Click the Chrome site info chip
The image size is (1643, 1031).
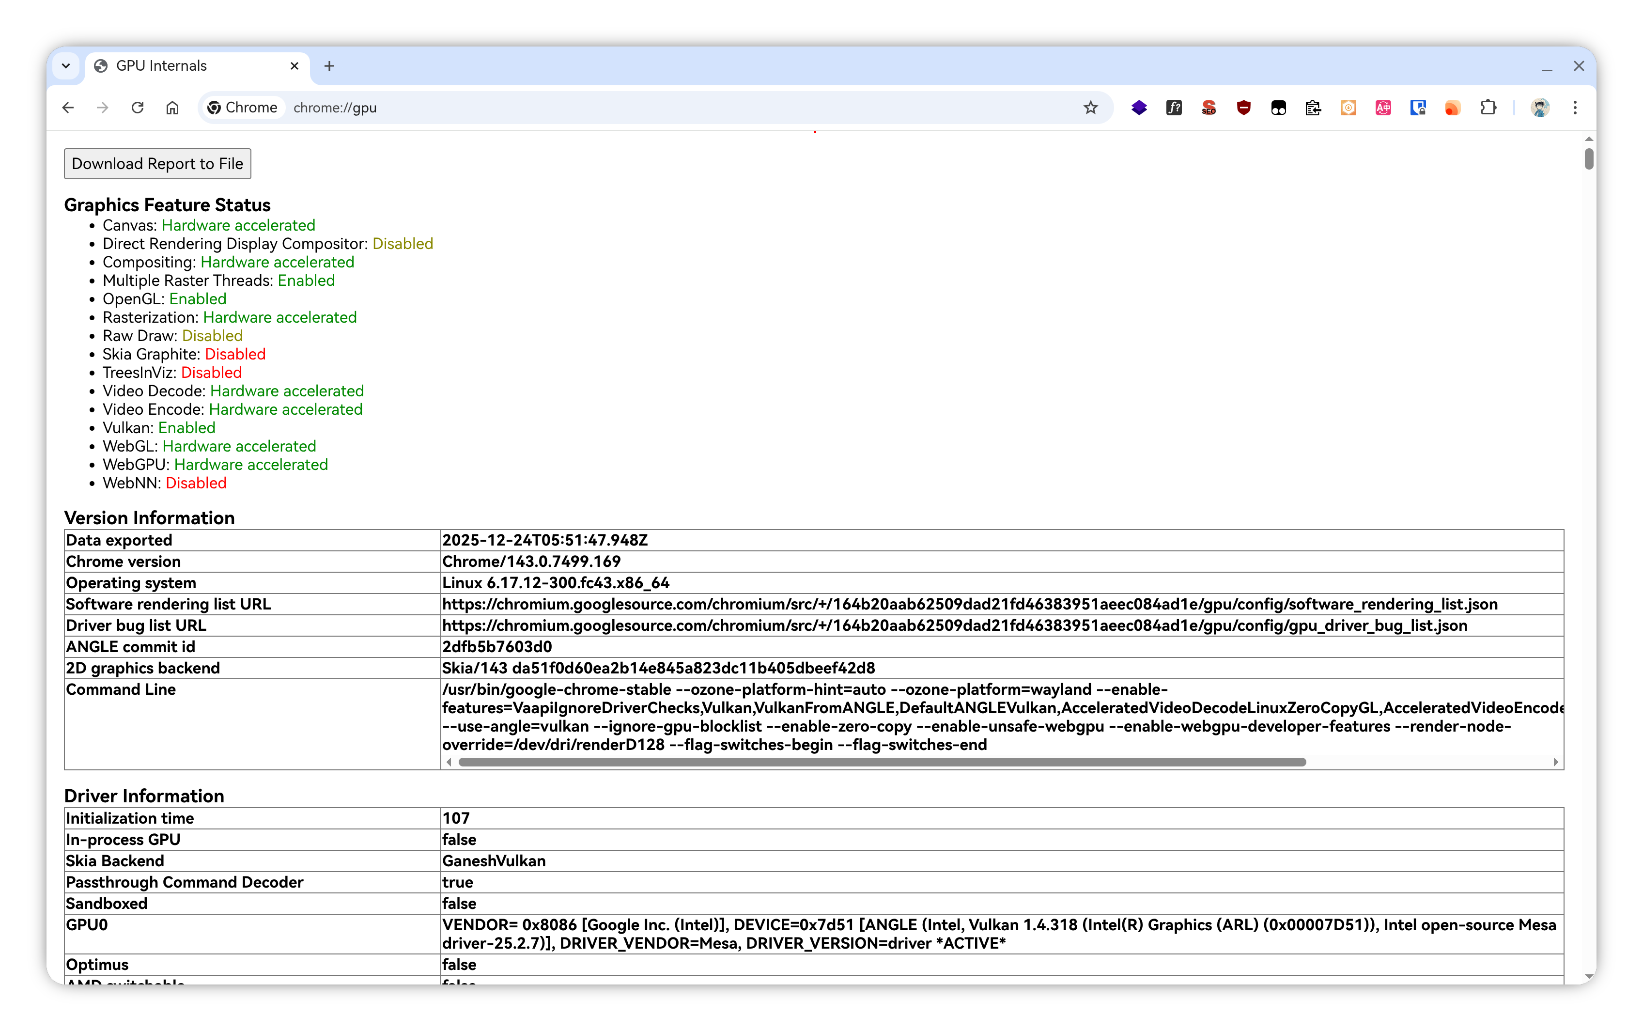(x=243, y=108)
